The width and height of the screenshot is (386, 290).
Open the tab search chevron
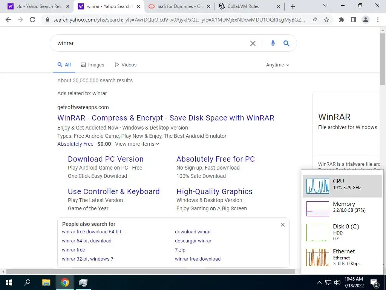[325, 5]
